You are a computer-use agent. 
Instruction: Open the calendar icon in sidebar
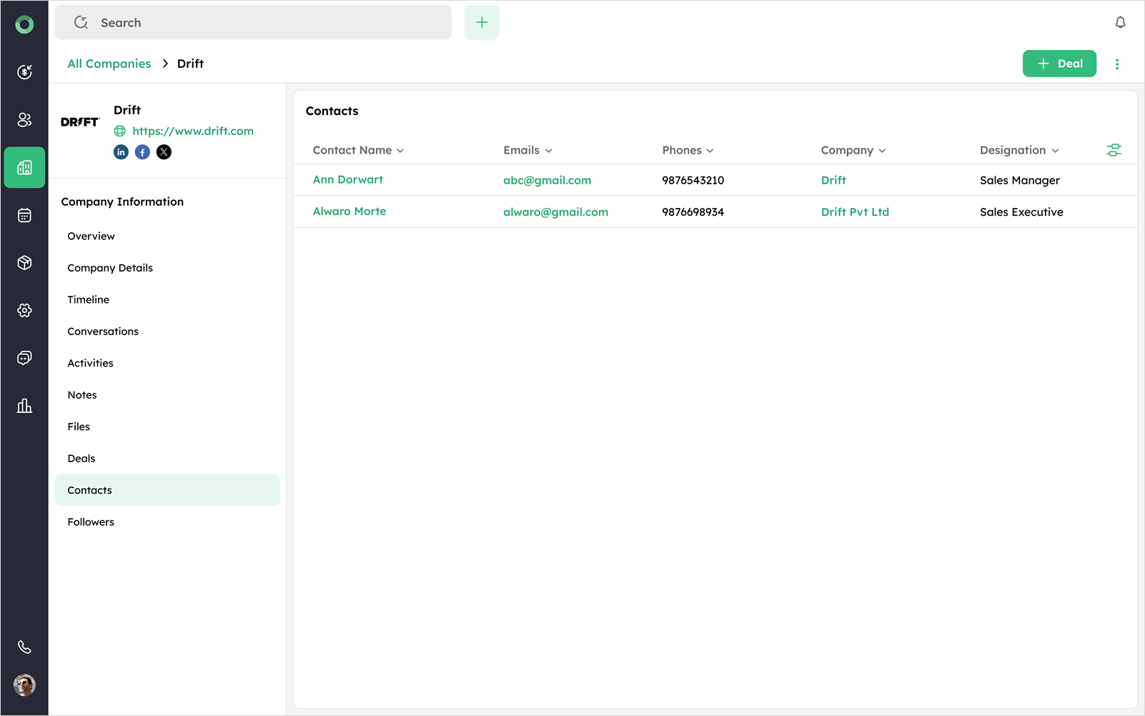tap(24, 215)
